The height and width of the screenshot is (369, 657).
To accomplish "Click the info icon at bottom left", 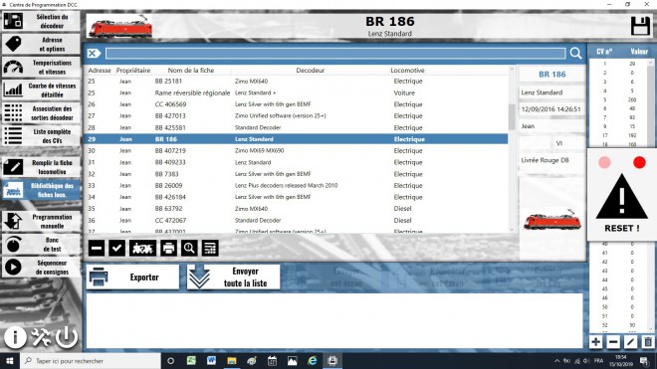I will pyautogui.click(x=15, y=337).
